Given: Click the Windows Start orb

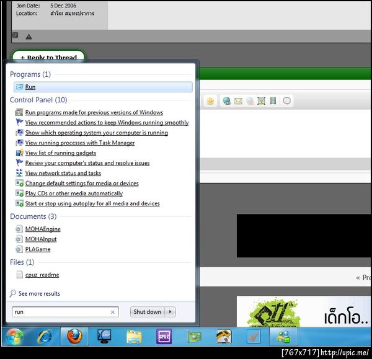Looking at the screenshot, I should pos(15,336).
